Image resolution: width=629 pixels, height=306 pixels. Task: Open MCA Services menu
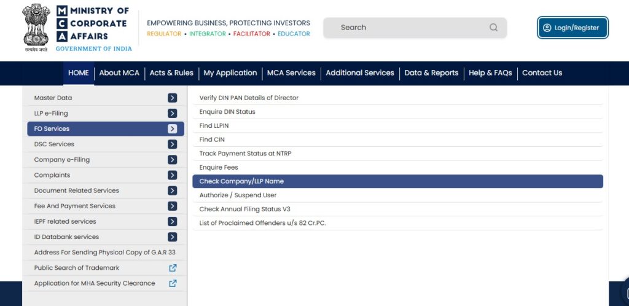(x=291, y=73)
